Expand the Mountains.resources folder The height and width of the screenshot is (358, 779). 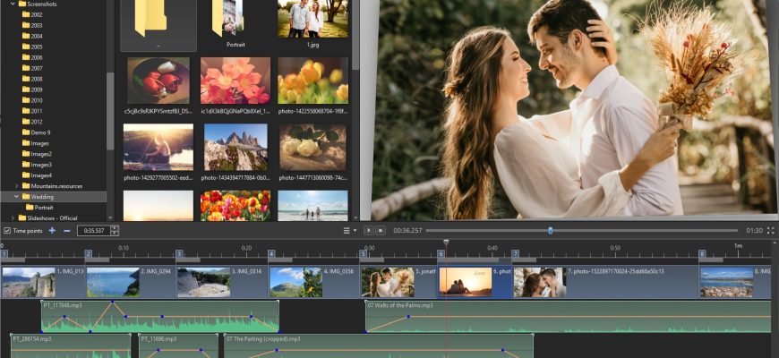click(16, 186)
